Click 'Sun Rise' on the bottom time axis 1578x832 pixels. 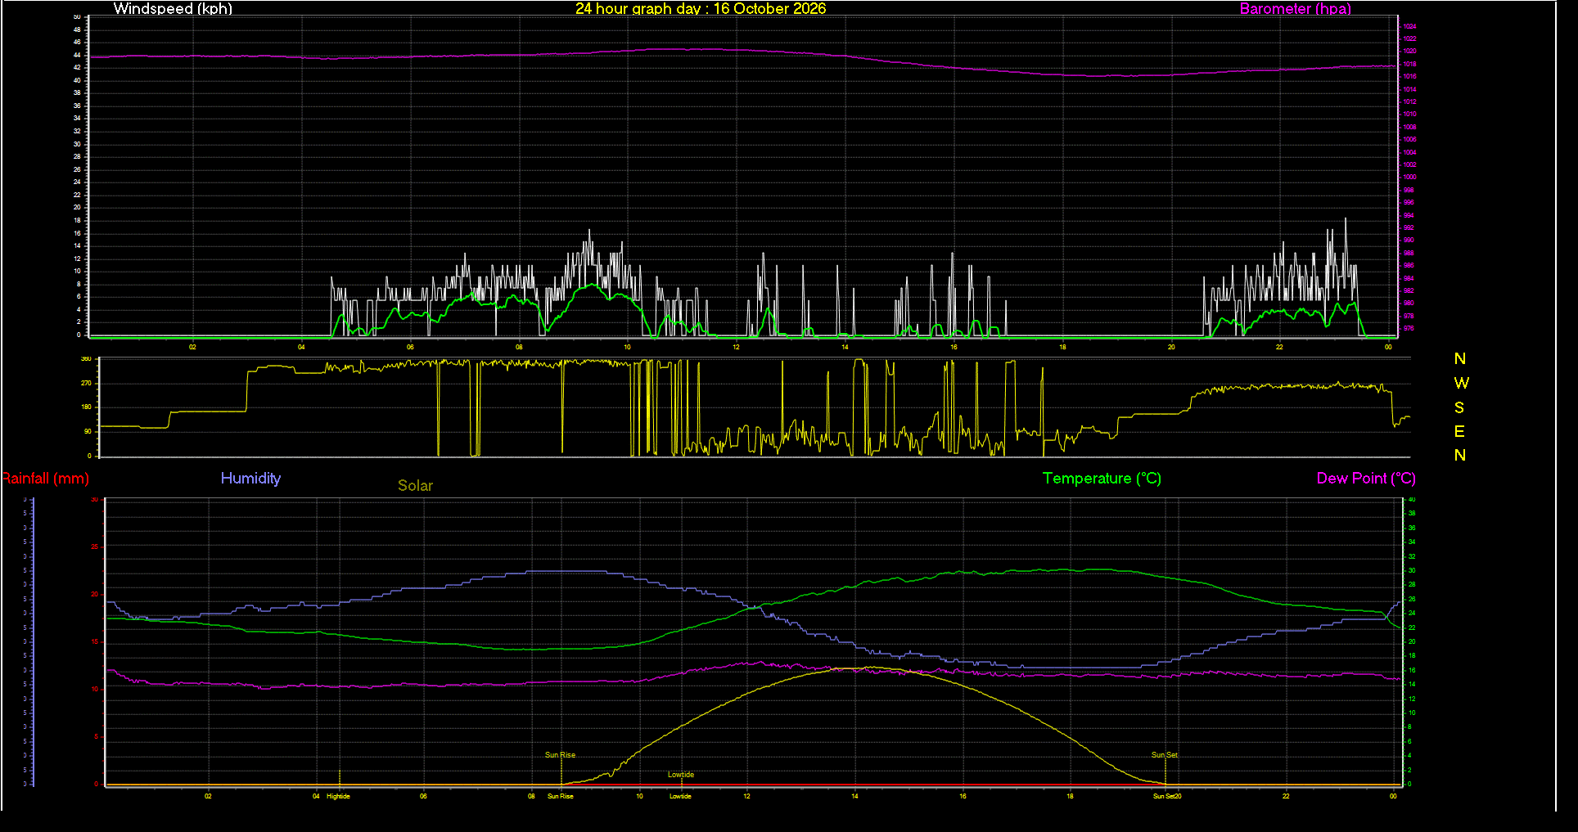coord(561,796)
